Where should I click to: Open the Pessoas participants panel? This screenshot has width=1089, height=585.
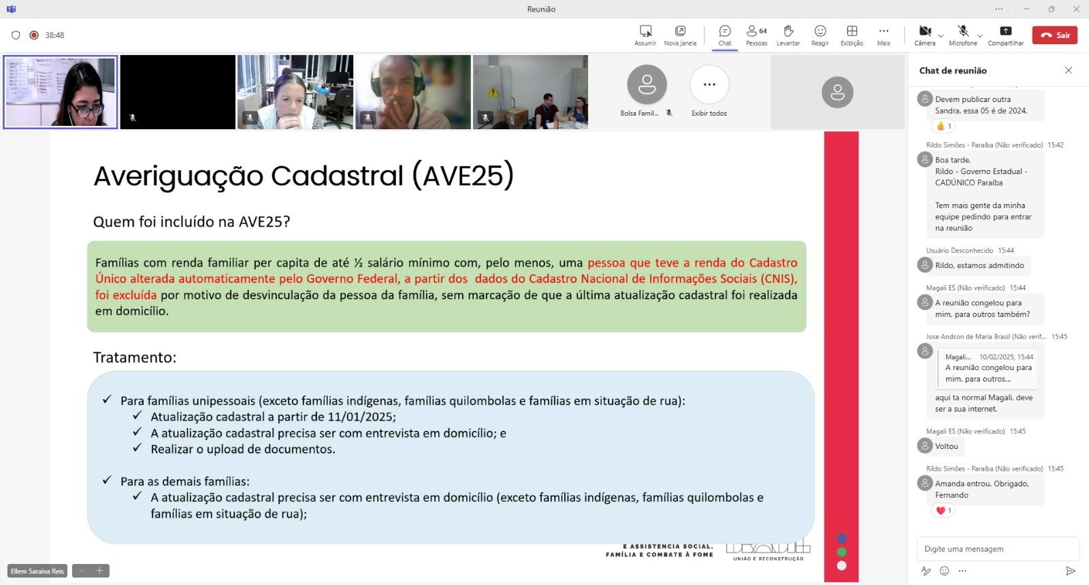(x=755, y=35)
